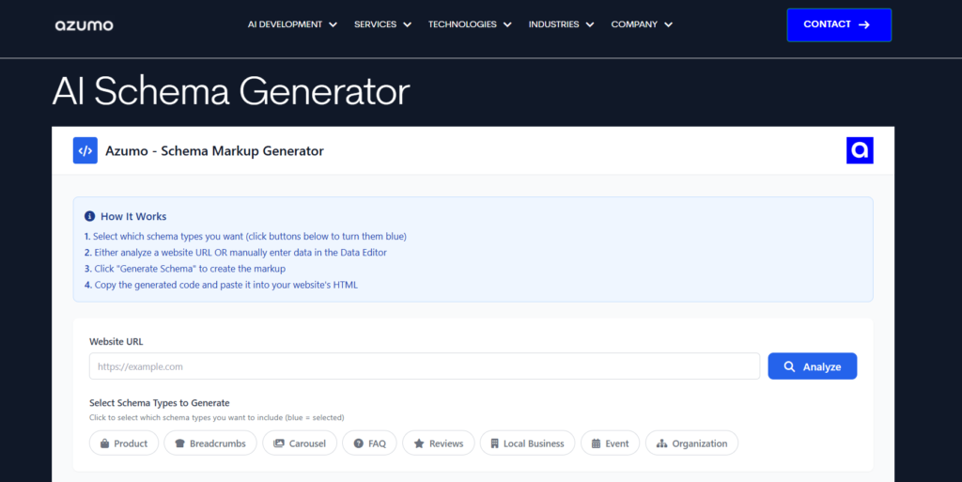Open the Technologies menu
962x482 pixels.
[x=470, y=24]
